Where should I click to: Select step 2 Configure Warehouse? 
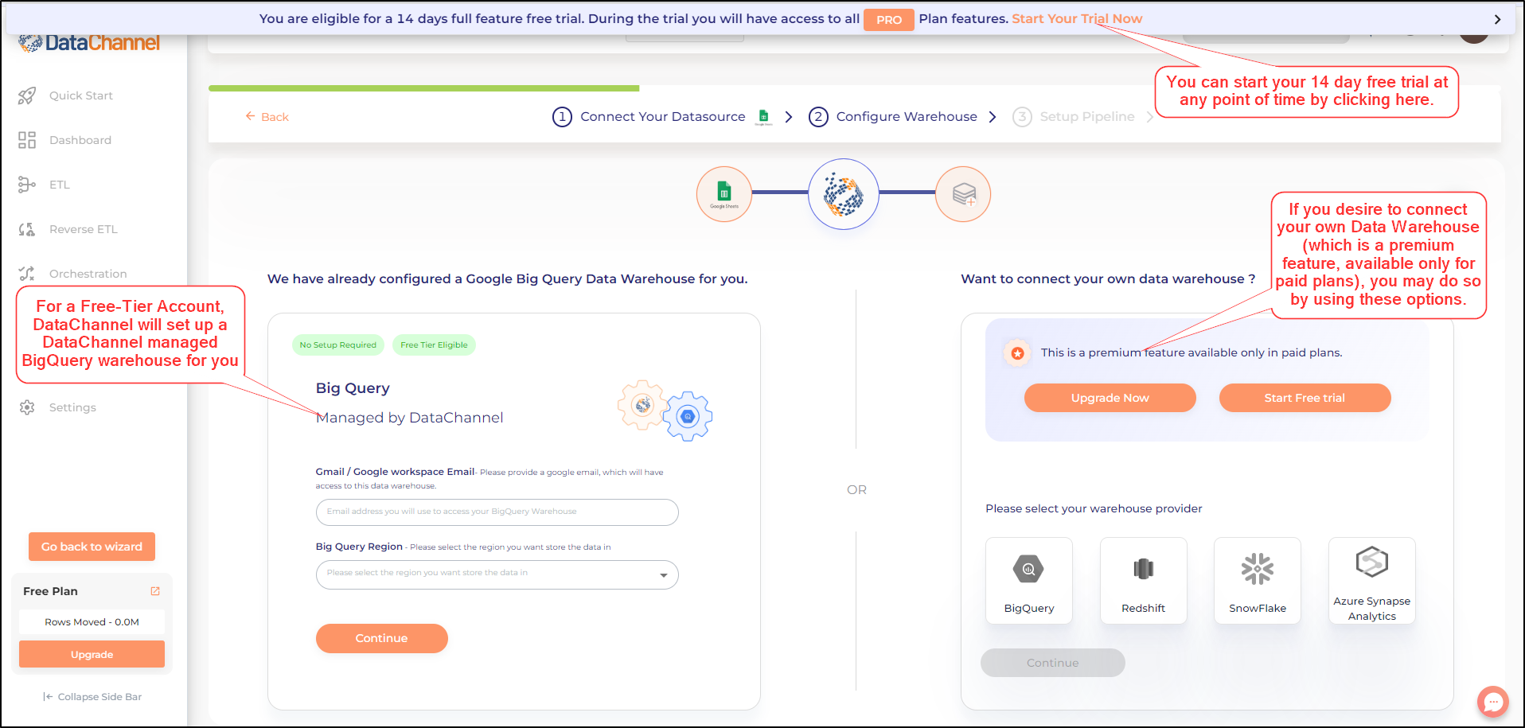click(x=893, y=117)
